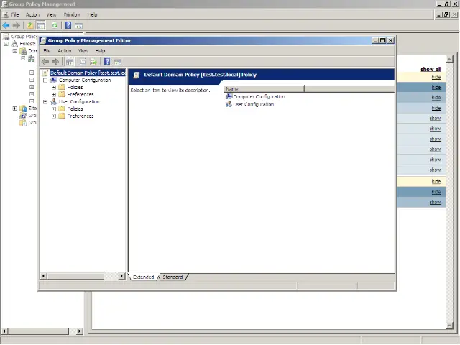Screen dimensions: 460x345
Task: Expand Preferences under User Configuration
Action: pyautogui.click(x=54, y=116)
